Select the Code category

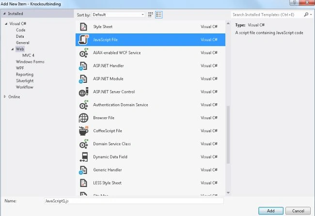[21, 30]
